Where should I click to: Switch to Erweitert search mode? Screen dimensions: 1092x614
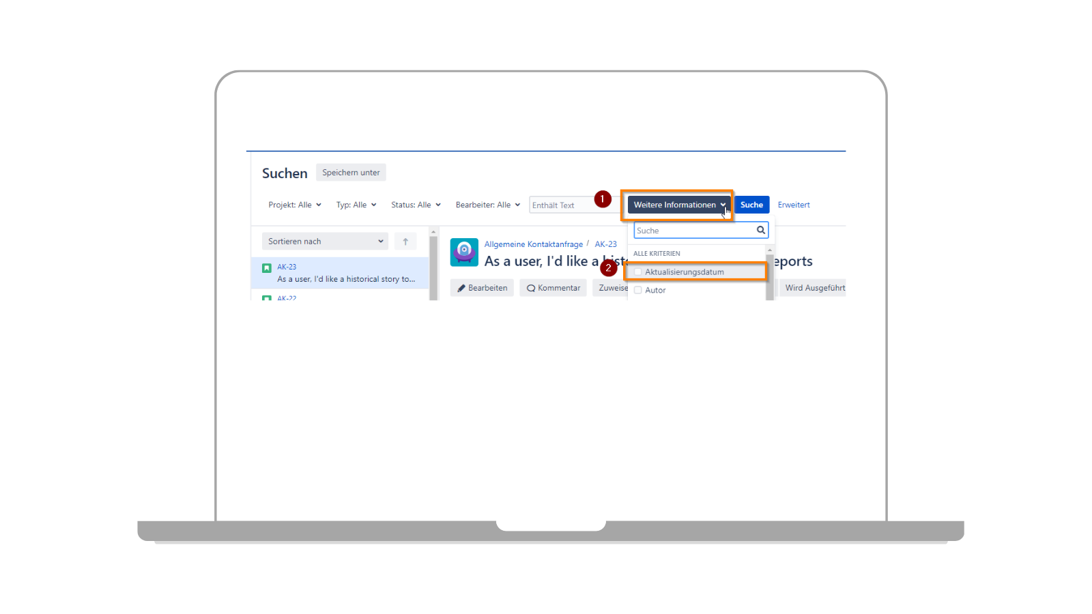click(794, 205)
